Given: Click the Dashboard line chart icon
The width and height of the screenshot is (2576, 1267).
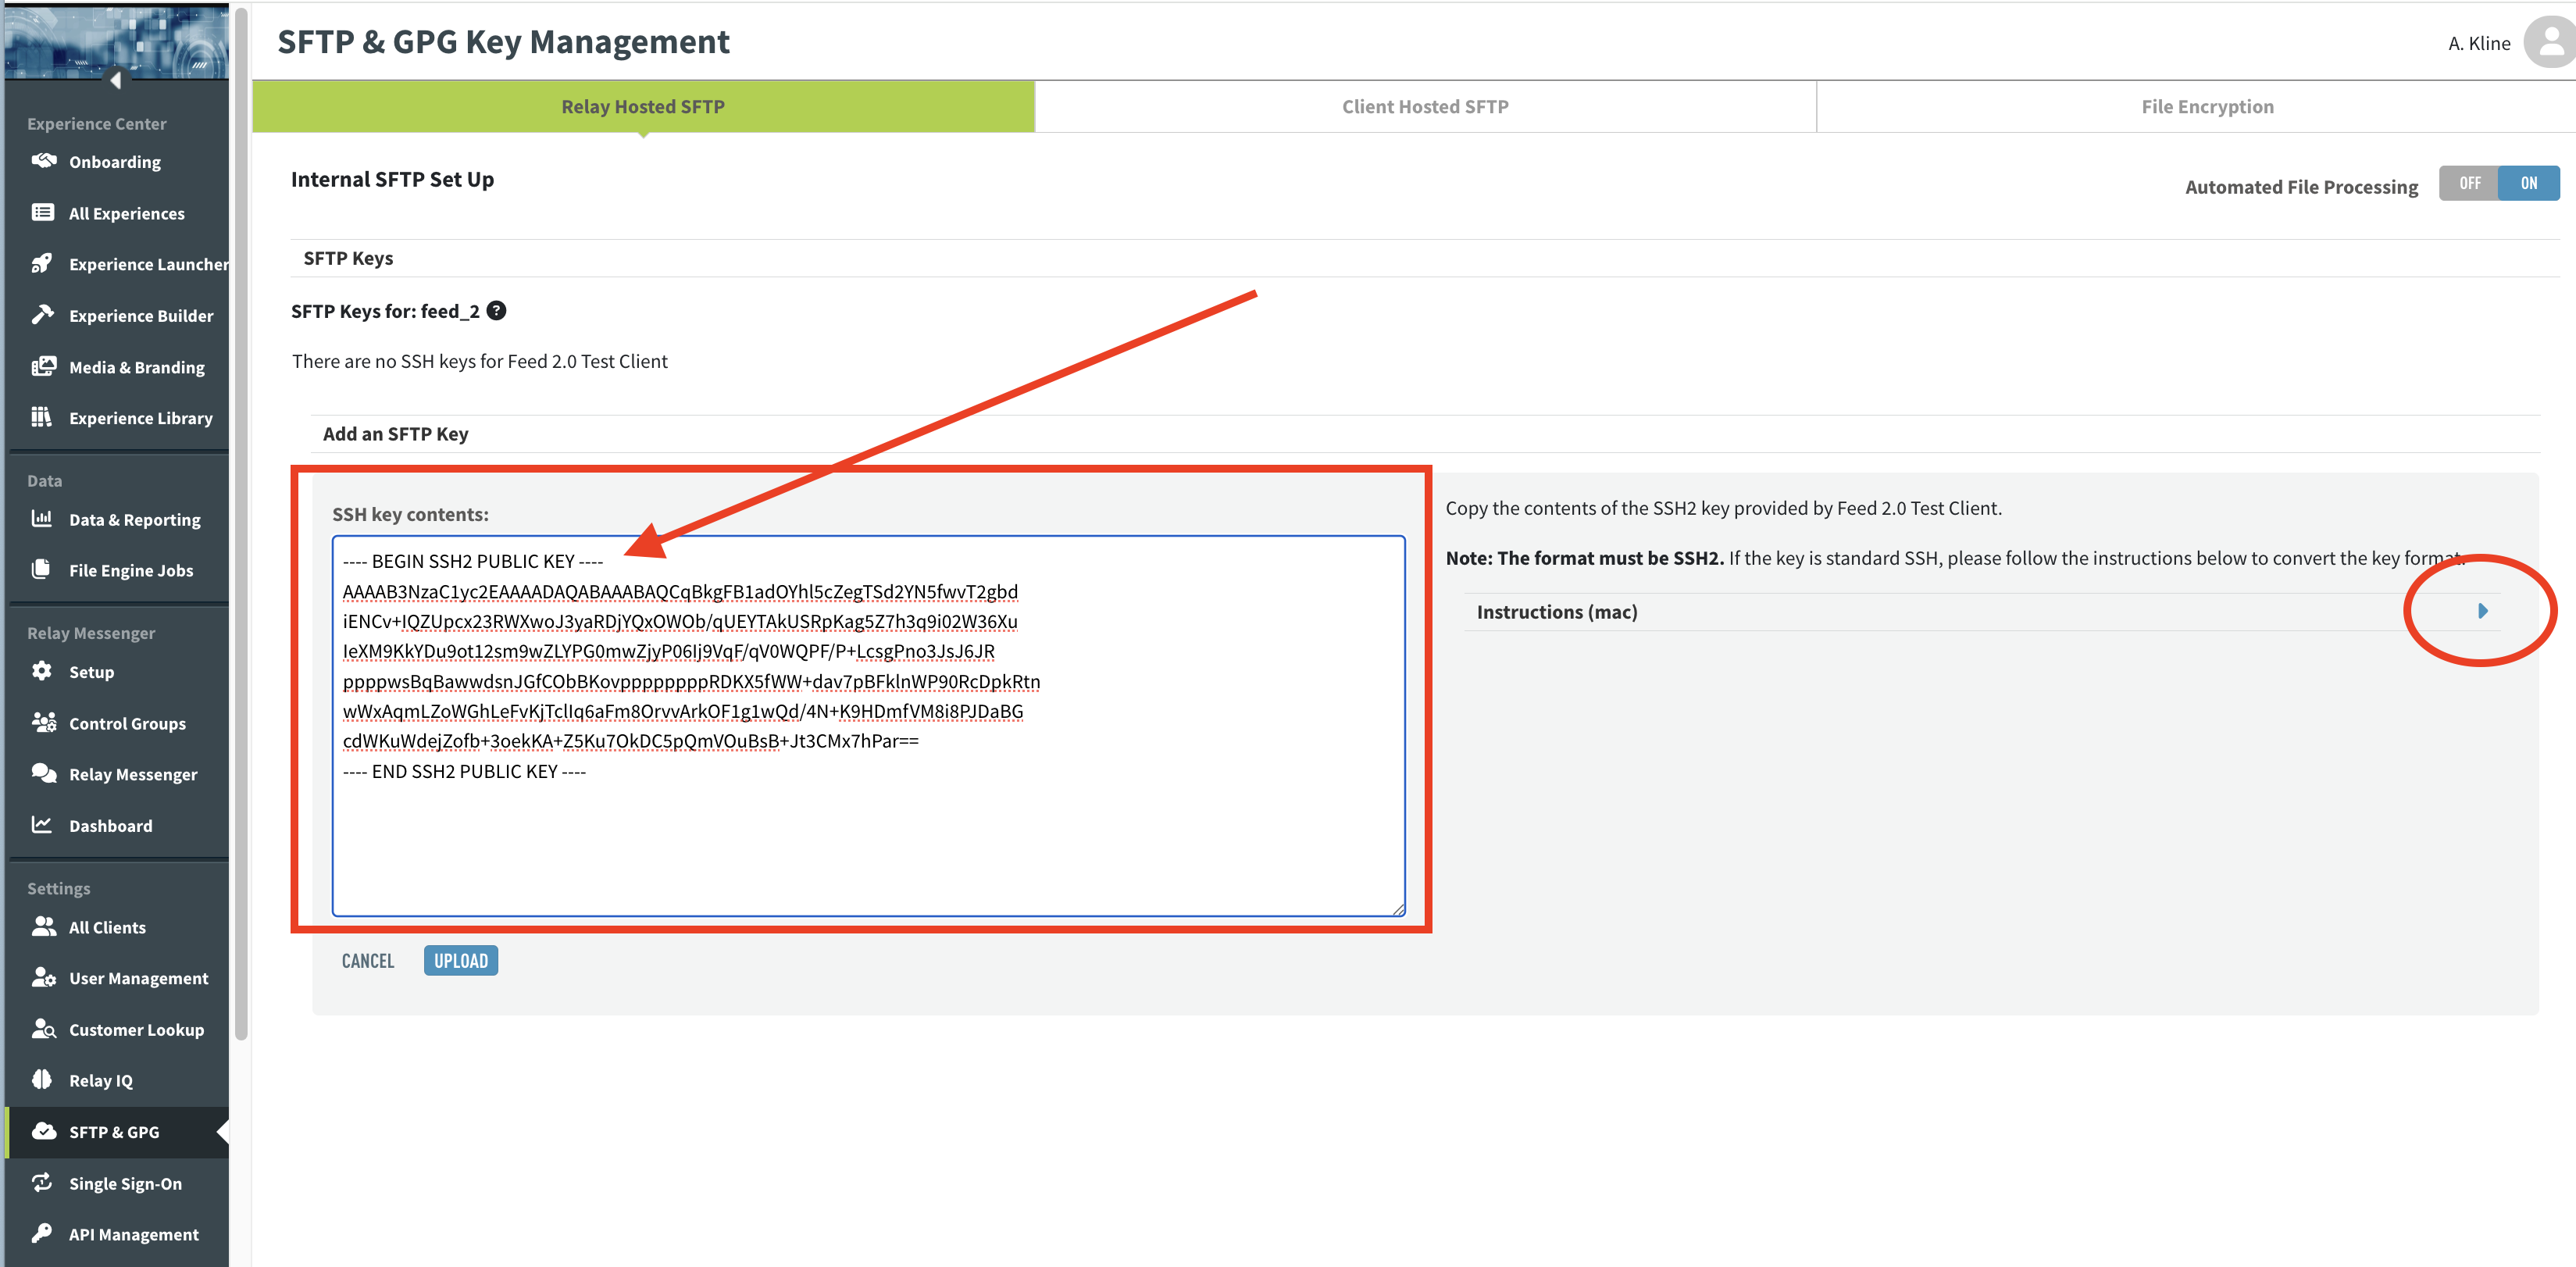Looking at the screenshot, I should [x=42, y=825].
